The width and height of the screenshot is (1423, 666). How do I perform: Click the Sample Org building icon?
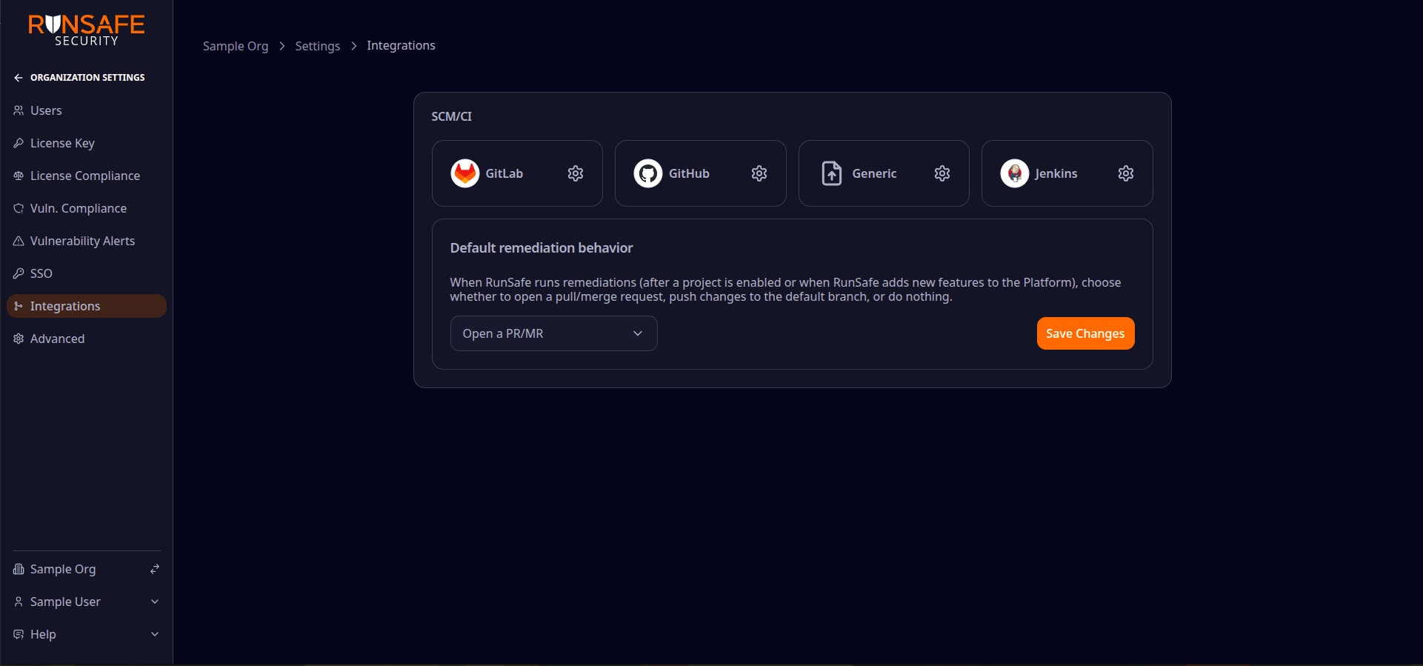click(19, 569)
